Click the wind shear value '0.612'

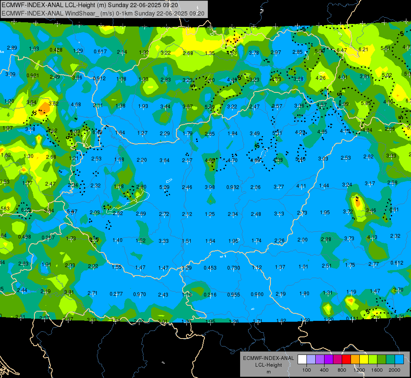coord(397,262)
